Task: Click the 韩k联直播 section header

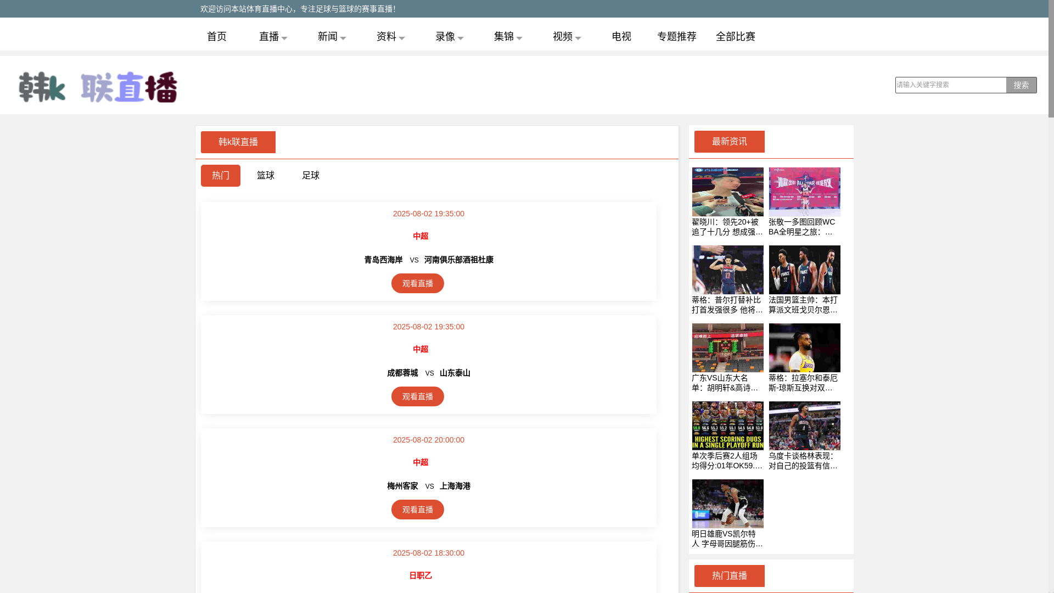Action: (x=238, y=142)
